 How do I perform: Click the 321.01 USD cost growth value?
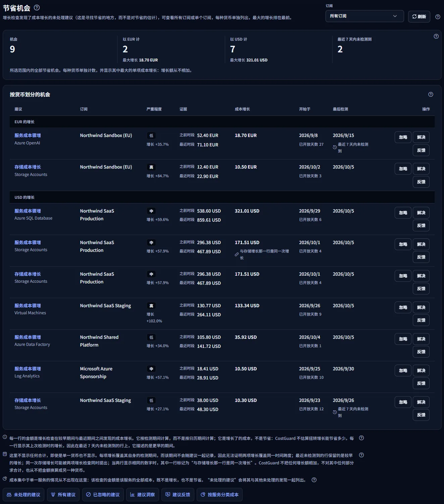(247, 211)
